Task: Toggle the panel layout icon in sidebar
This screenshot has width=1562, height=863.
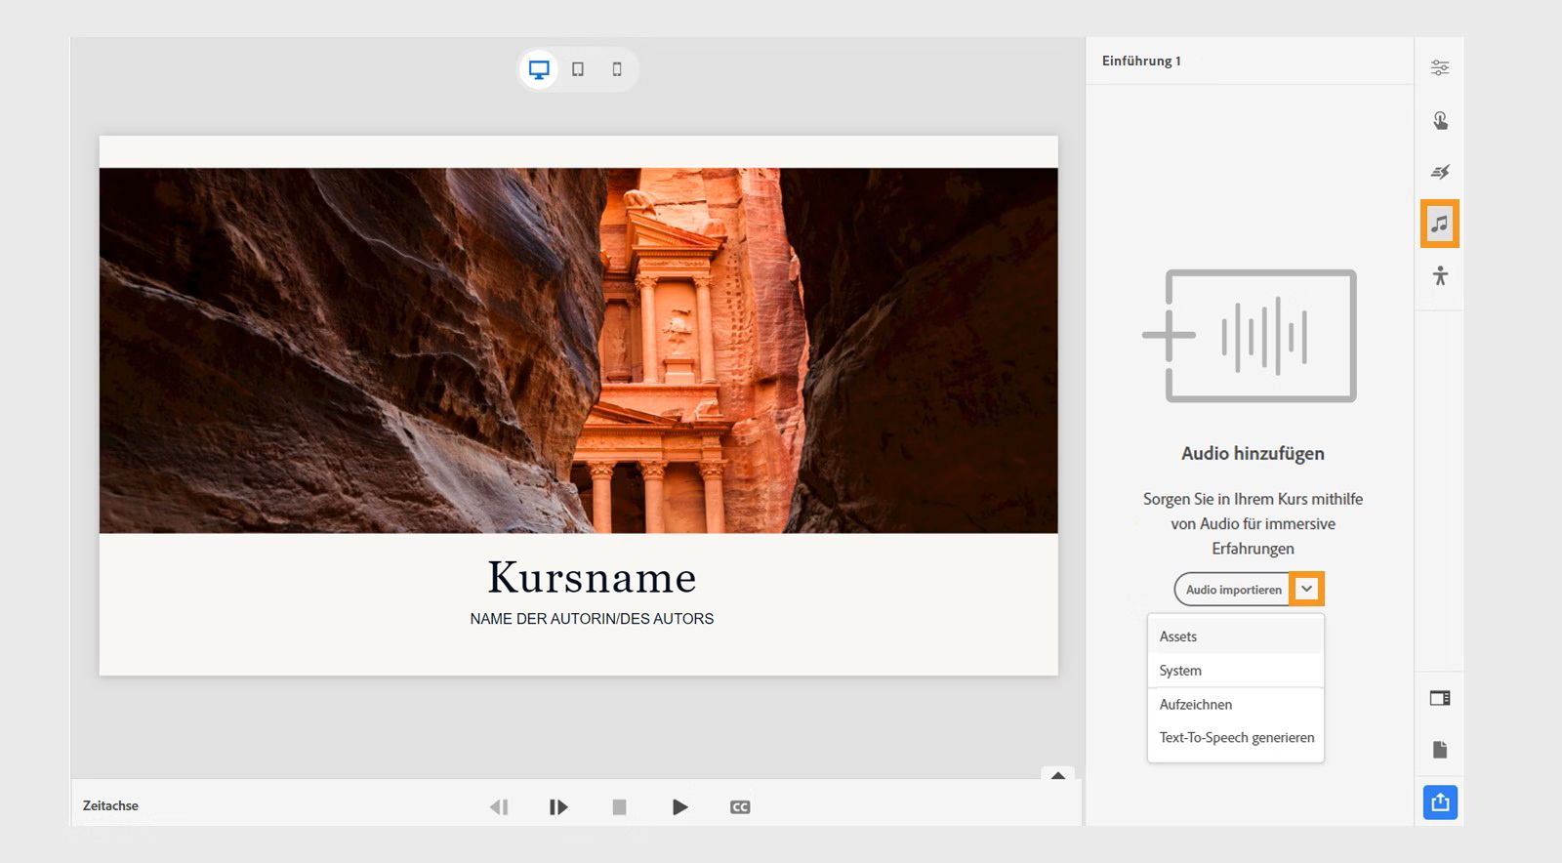Action: (1439, 698)
